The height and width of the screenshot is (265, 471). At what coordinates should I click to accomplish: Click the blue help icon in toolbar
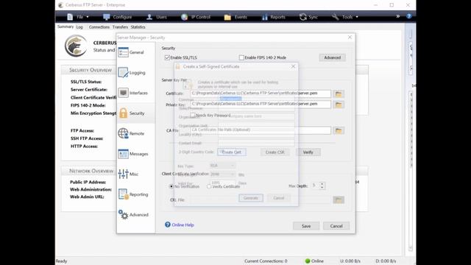pos(409,16)
